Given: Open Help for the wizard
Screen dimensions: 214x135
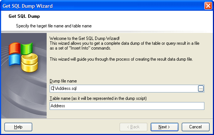Looking at the screenshot, I should point(18,127).
